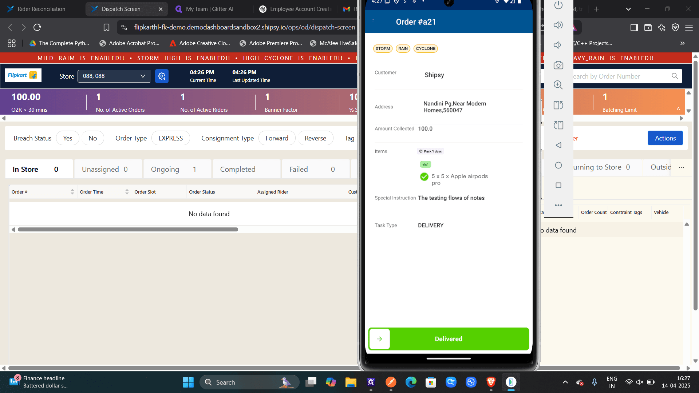Toggle mute via the tray speaker icon

[x=640, y=382]
